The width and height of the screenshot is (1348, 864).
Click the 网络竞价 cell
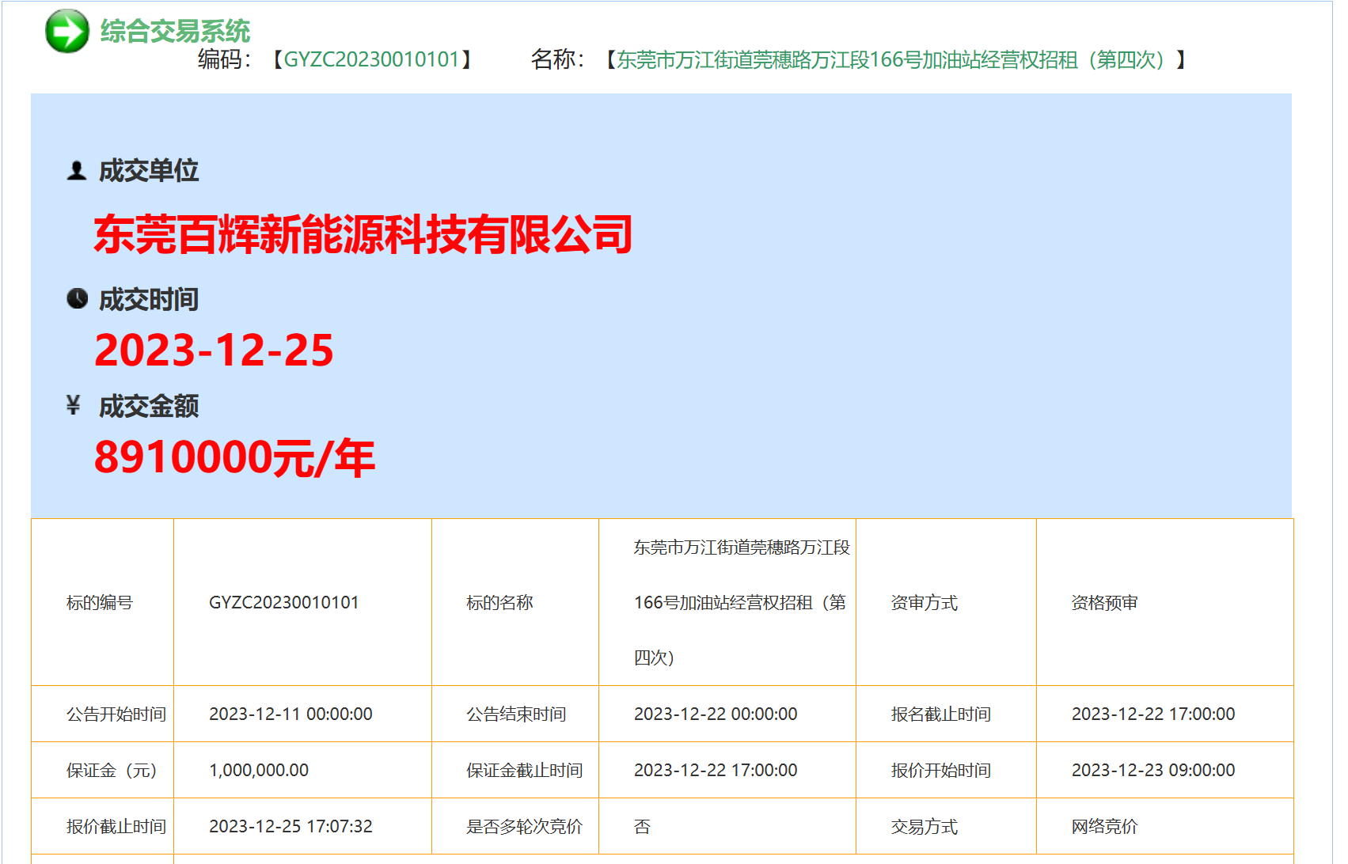click(1105, 827)
